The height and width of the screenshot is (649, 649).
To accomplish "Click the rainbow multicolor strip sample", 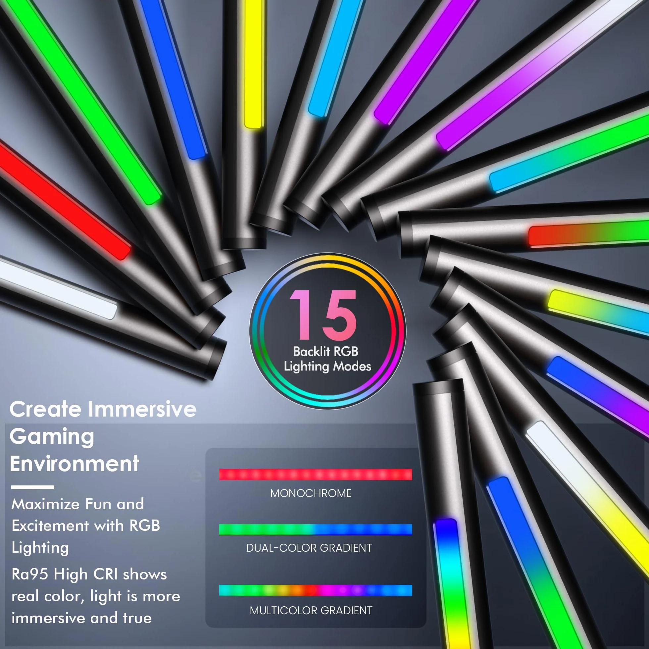I will coord(316,590).
